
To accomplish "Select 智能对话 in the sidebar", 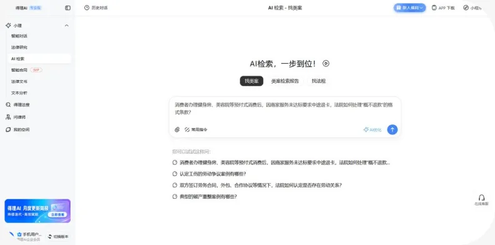I will (19, 36).
